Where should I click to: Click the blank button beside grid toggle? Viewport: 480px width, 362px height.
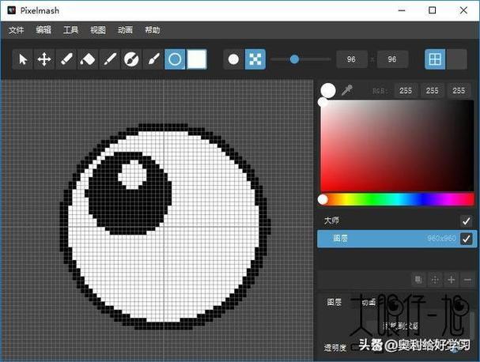[456, 59]
